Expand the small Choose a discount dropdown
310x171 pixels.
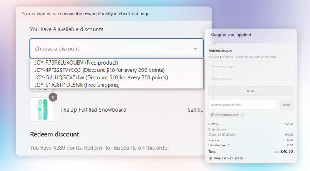tap(250, 79)
